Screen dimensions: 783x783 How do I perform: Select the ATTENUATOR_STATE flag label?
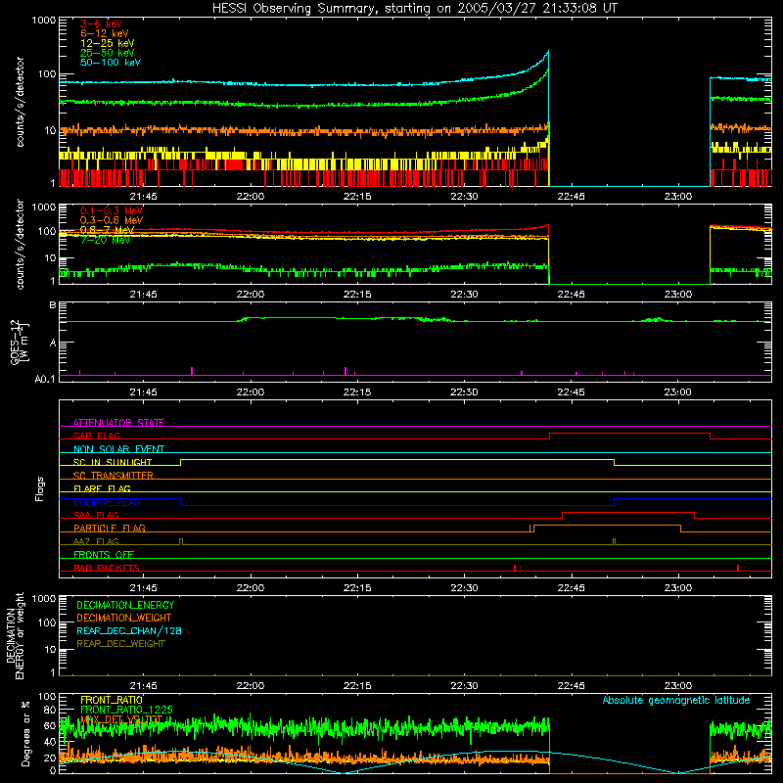point(118,423)
